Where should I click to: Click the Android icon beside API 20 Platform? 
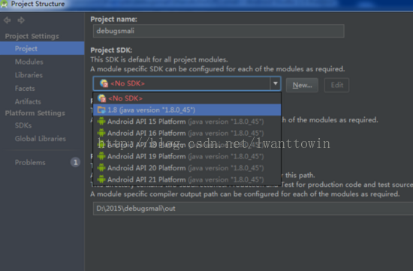(101, 167)
